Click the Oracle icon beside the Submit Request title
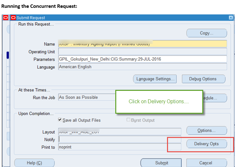This screenshot has height=167, width=235. point(13,18)
